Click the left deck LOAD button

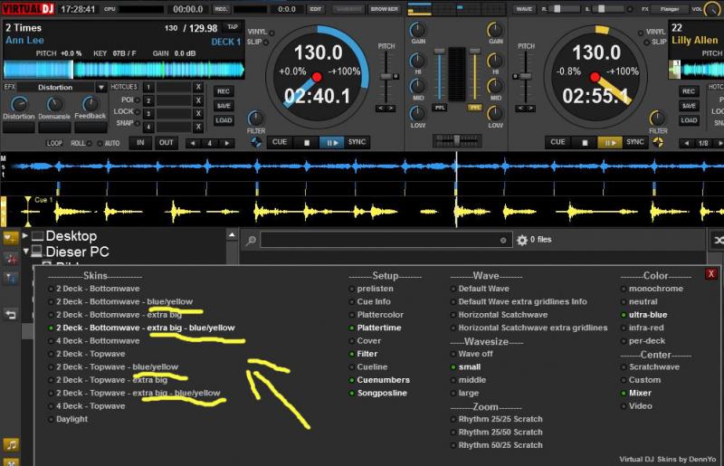tap(224, 120)
